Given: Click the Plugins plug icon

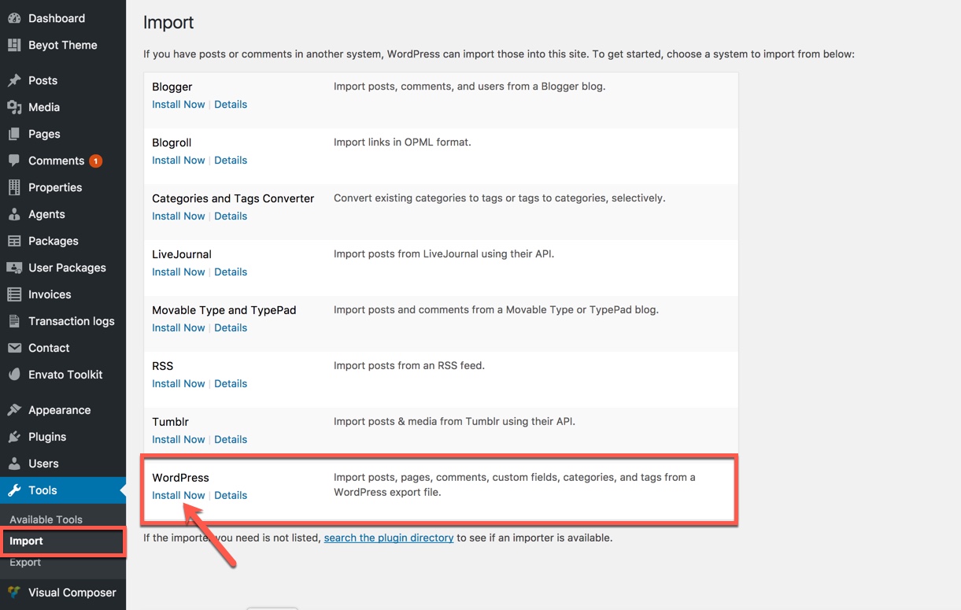Looking at the screenshot, I should 14,437.
